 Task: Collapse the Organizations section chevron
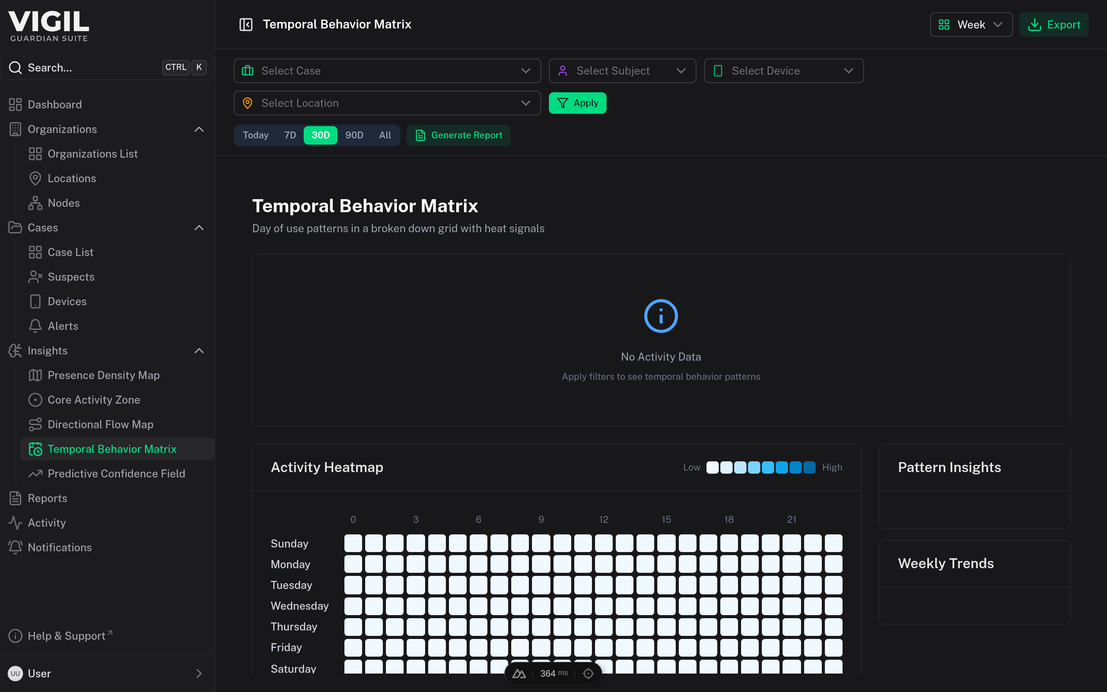tap(199, 130)
